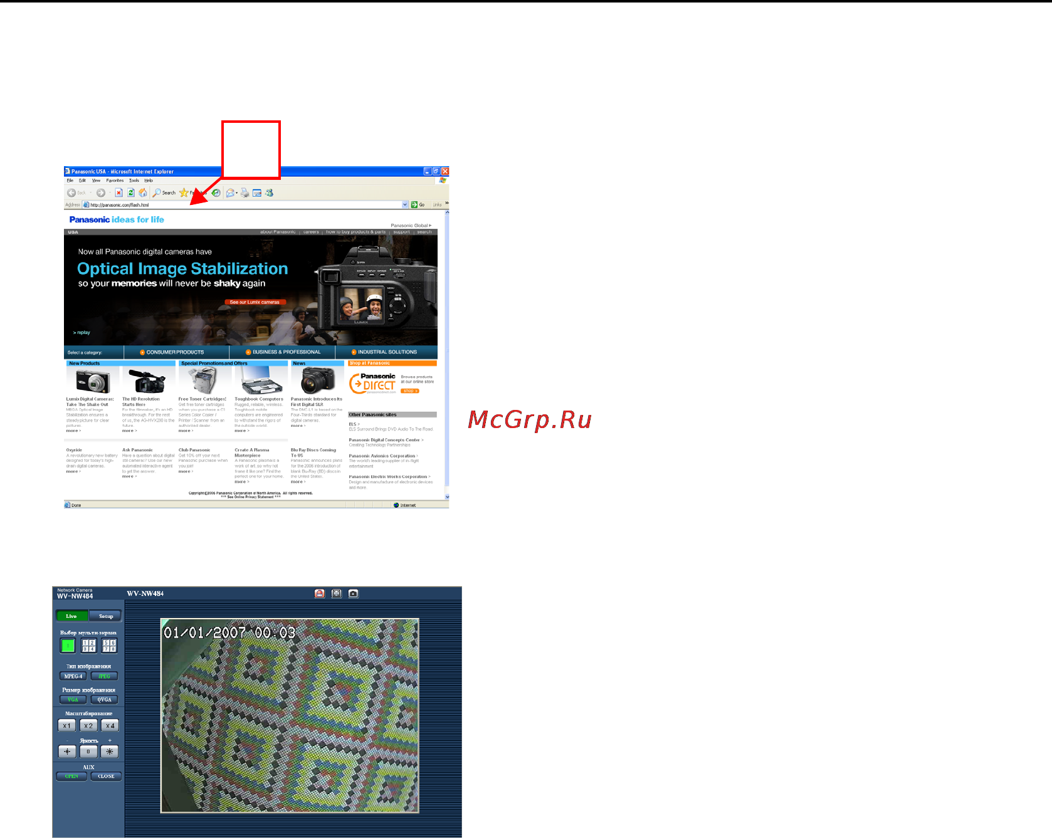Set zoom to x4
The width and height of the screenshot is (1052, 838).
click(x=110, y=726)
